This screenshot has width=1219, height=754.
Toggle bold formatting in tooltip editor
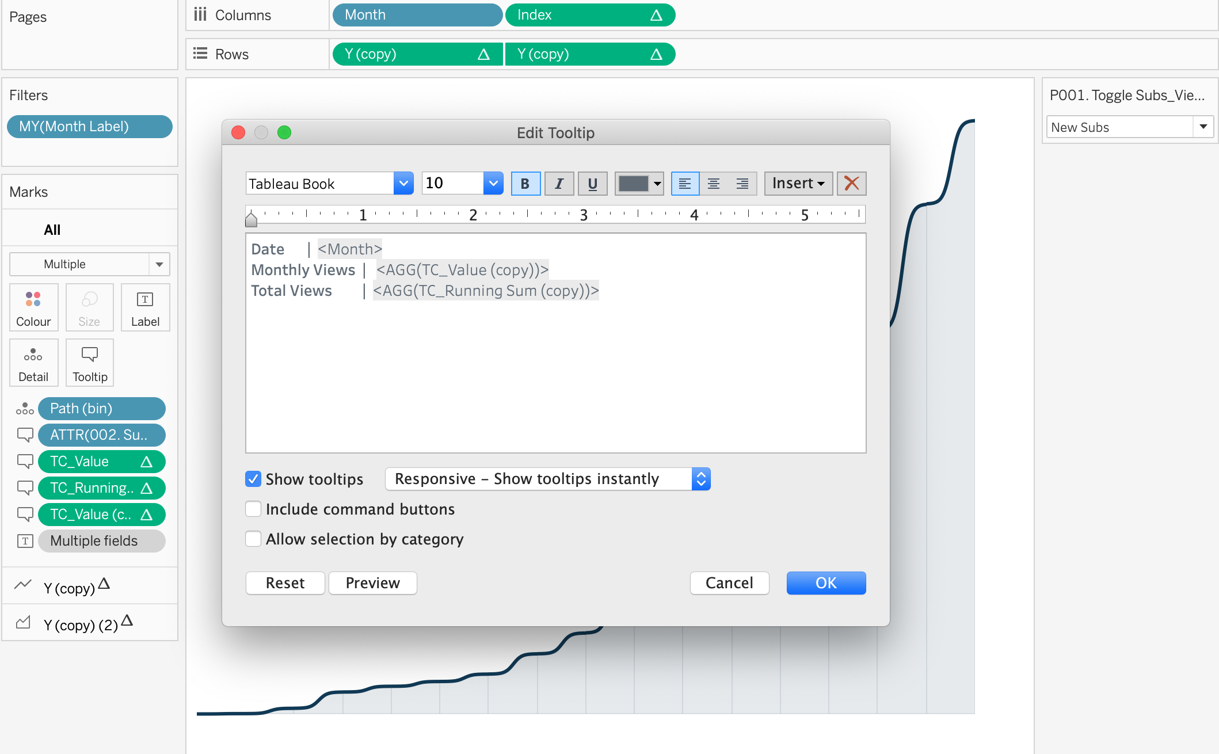[525, 184]
